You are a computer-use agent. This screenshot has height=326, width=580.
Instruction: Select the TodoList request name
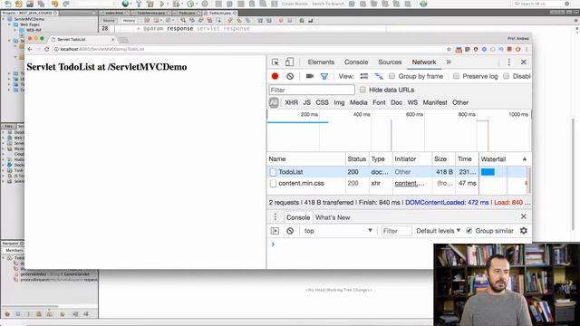coord(290,172)
